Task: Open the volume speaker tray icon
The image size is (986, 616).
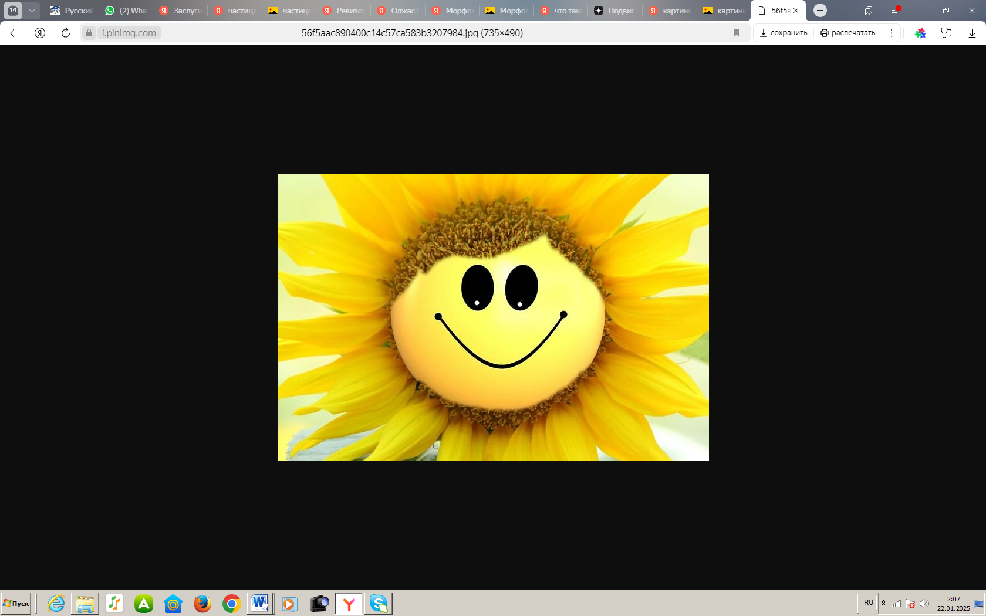Action: coord(924,604)
